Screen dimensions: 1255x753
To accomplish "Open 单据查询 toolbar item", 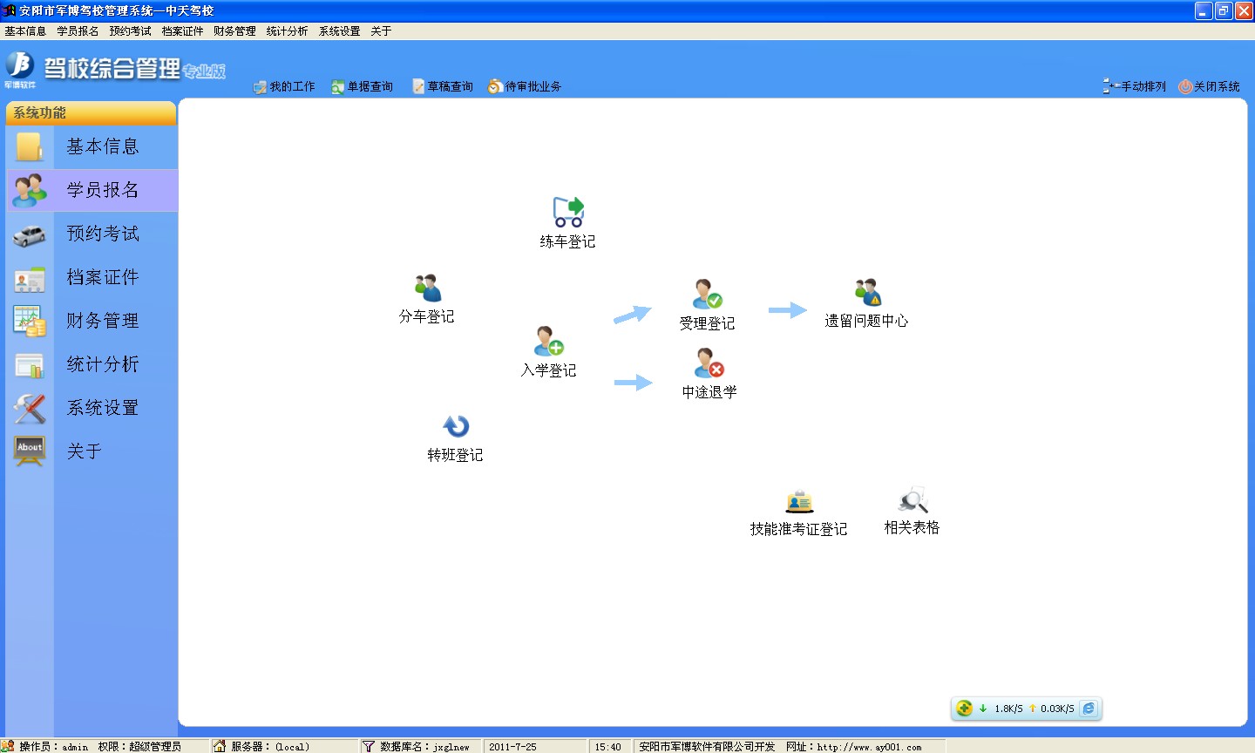I will 363,86.
